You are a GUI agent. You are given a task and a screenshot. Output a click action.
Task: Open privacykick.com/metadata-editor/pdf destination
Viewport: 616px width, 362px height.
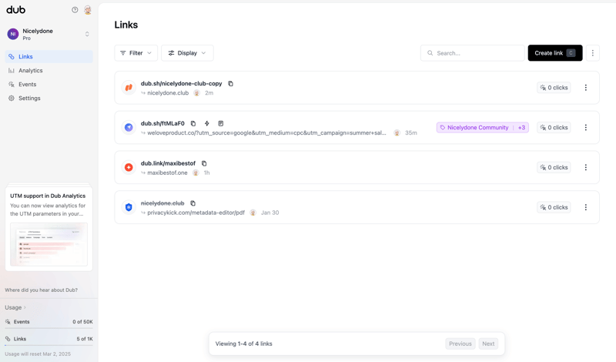(x=196, y=213)
